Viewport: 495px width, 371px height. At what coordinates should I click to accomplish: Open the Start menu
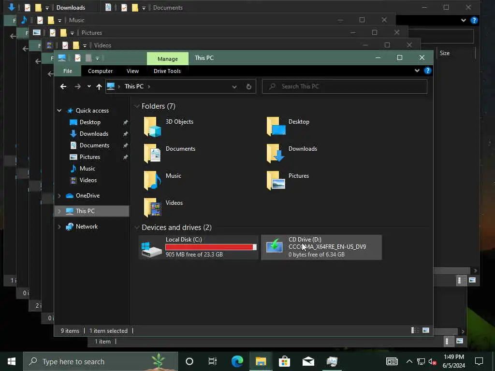[x=12, y=361]
